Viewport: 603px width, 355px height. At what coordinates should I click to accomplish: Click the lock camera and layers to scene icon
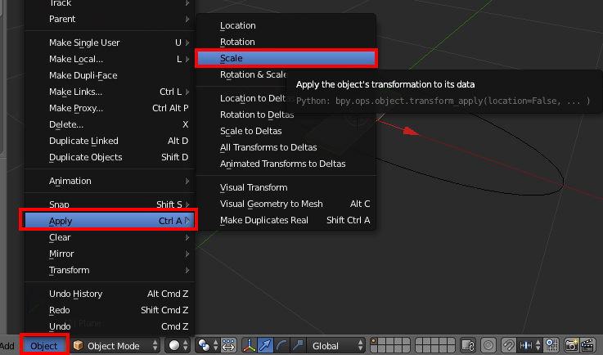point(468,346)
